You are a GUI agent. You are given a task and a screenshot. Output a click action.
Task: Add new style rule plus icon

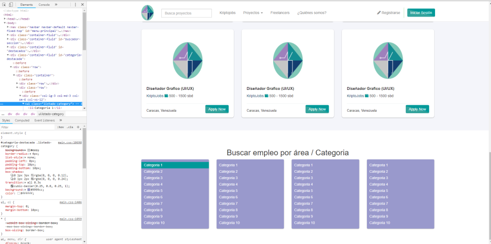(x=78, y=127)
